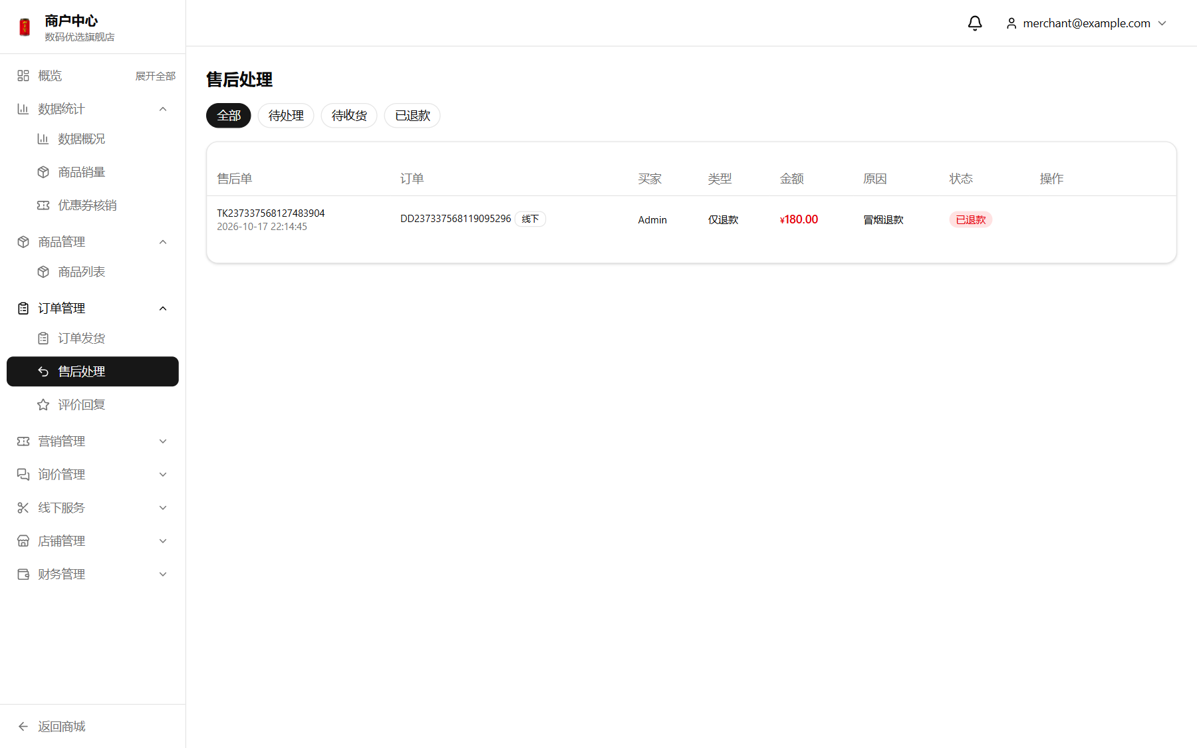Click the 订单发货 clipboard icon
The image size is (1197, 748).
tap(43, 338)
